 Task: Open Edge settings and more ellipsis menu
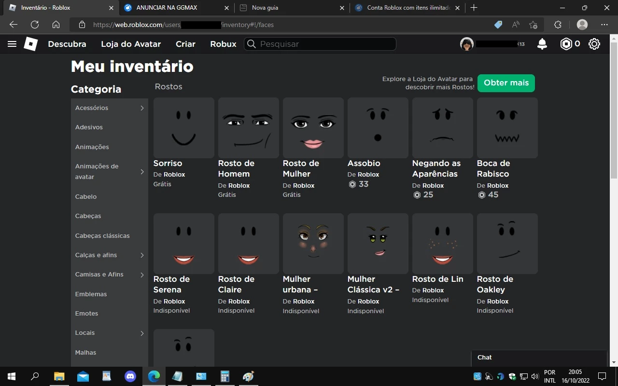click(x=604, y=25)
